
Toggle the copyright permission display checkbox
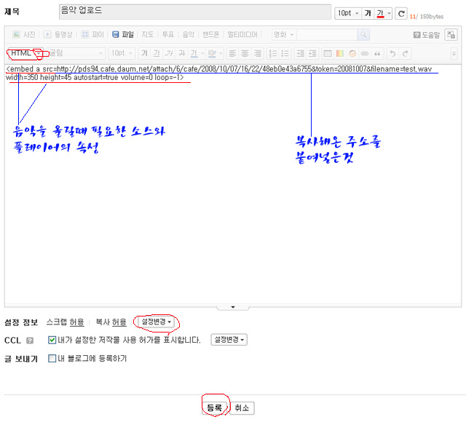click(52, 340)
